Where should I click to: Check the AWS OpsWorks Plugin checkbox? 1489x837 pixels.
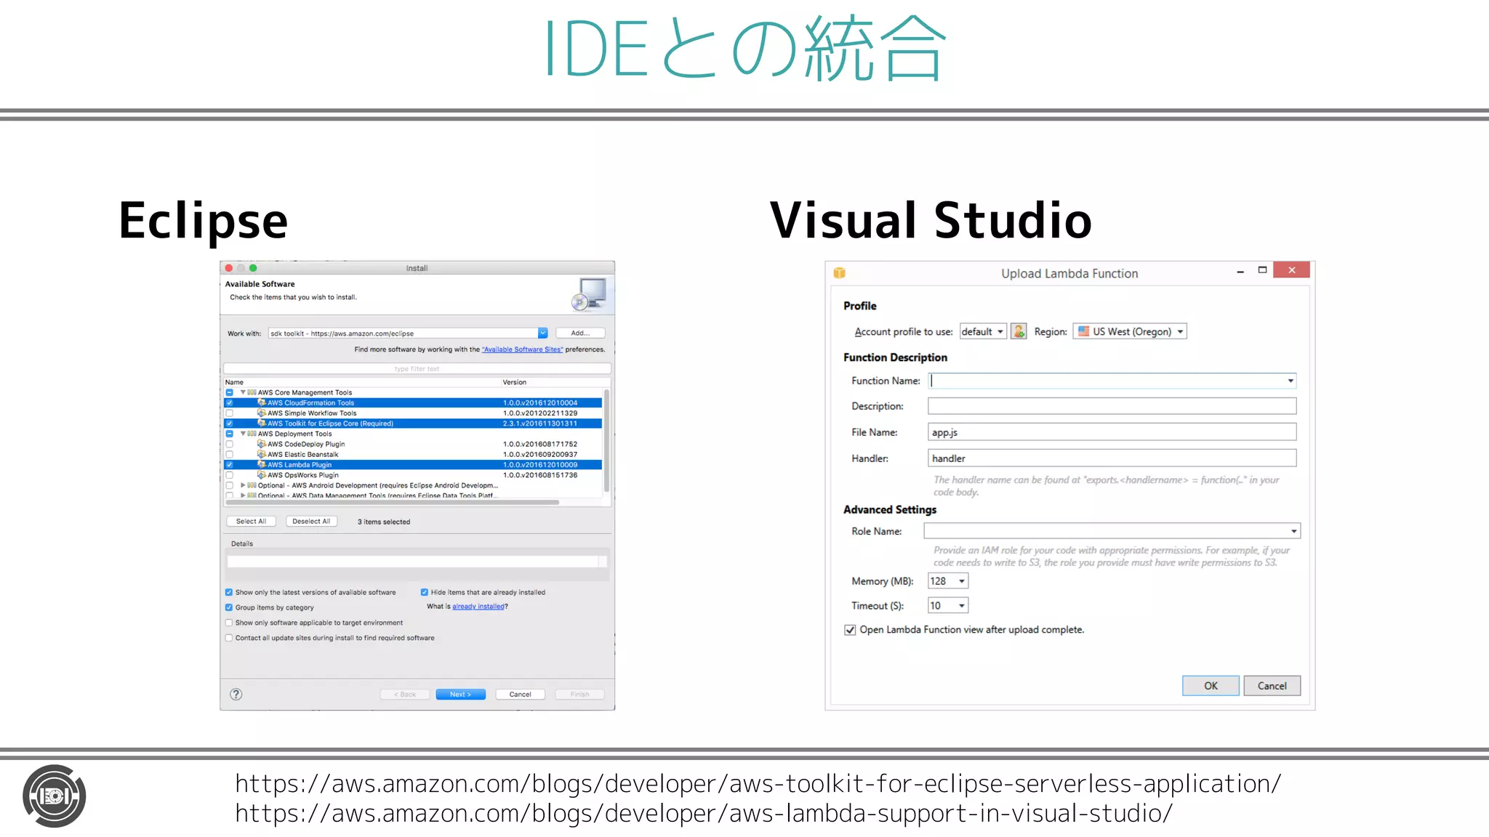click(229, 474)
